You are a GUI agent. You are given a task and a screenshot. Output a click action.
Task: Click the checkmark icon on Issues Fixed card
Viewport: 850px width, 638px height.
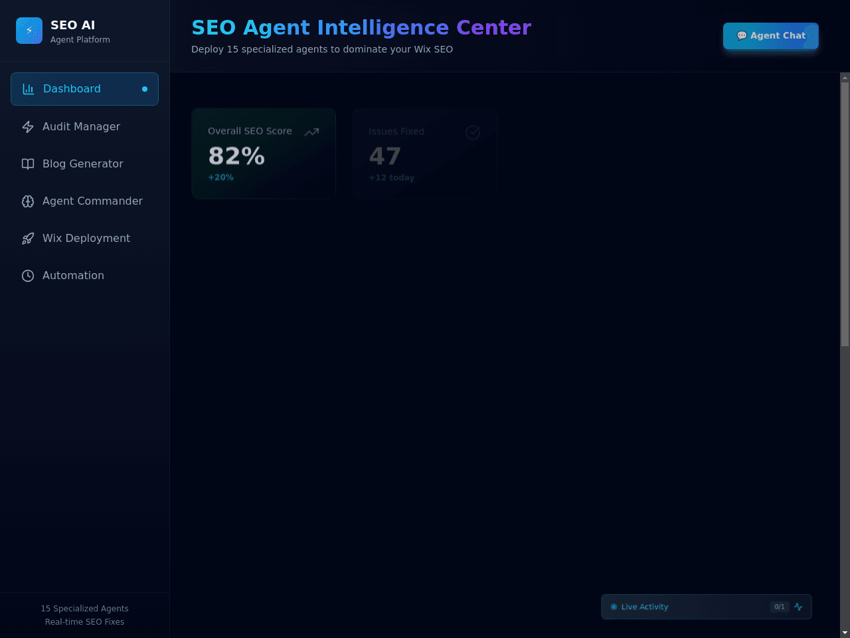click(473, 132)
